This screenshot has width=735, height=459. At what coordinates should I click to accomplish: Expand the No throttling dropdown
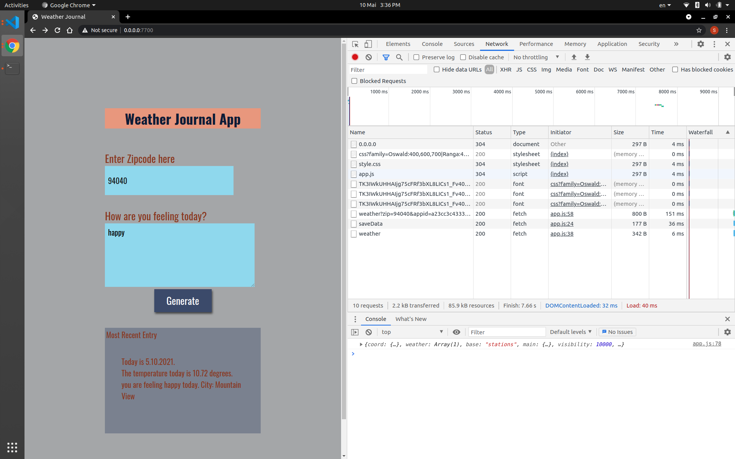[x=558, y=57]
